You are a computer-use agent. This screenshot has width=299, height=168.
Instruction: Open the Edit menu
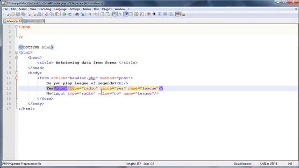click(x=13, y=9)
